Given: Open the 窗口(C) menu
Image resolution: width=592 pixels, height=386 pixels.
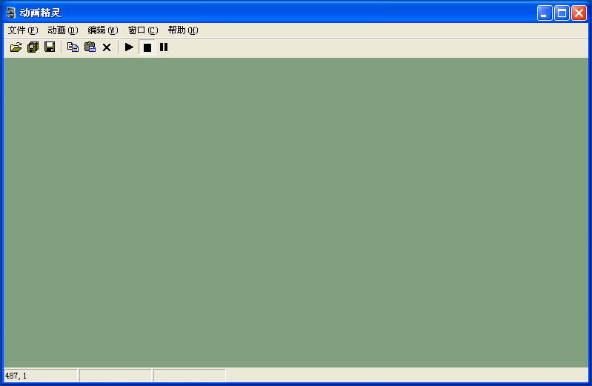Looking at the screenshot, I should [x=143, y=30].
